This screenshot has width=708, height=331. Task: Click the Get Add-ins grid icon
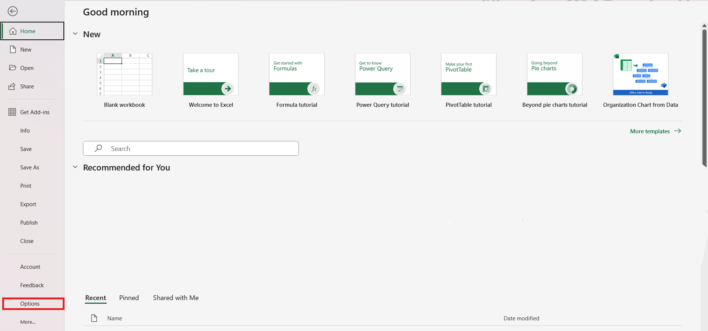[12, 112]
